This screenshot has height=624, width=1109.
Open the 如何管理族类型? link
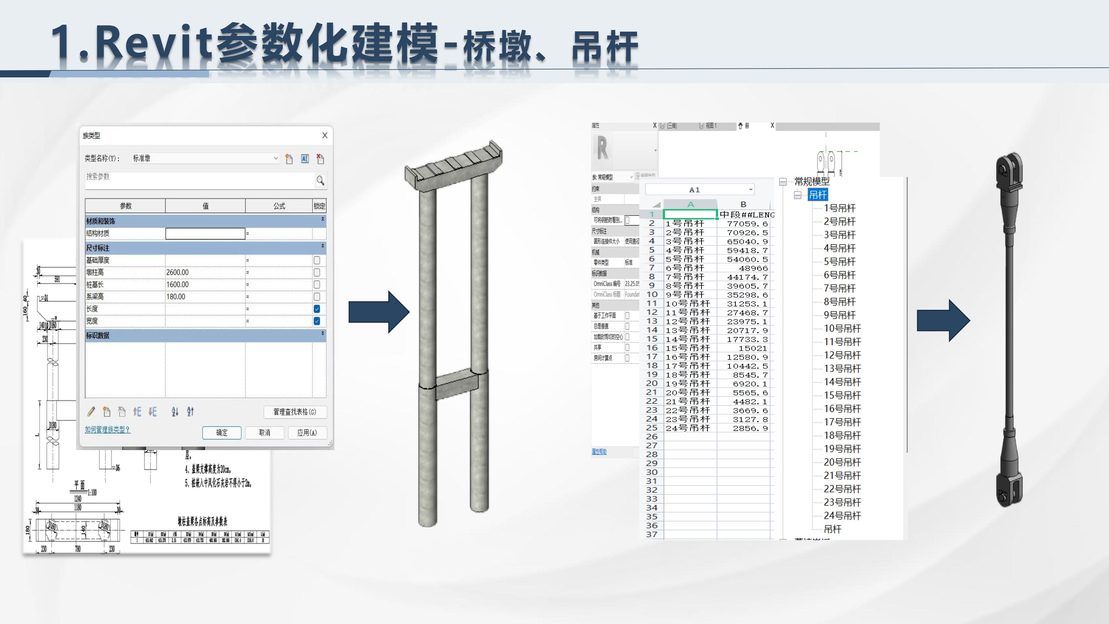107,429
